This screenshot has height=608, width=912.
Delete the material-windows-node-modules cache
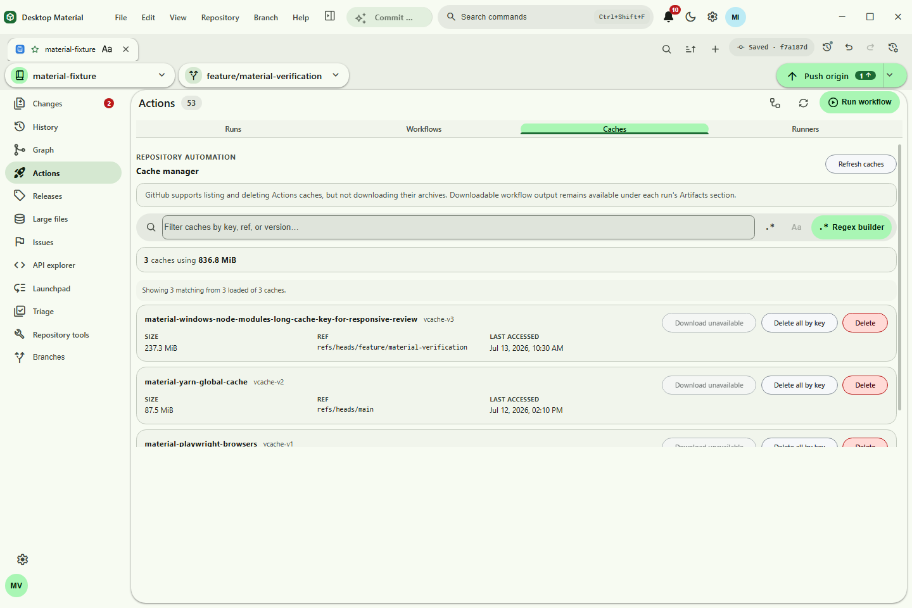(x=865, y=323)
